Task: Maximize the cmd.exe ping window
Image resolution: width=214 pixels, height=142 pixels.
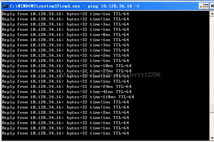Action: point(206,6)
